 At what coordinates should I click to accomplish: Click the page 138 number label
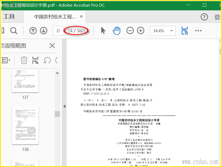pos(25,149)
